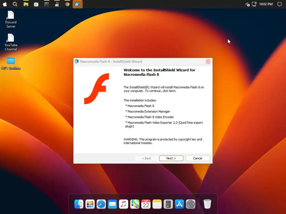286x214 pixels.
Task: Open System Settings gear in dock
Action: click(190, 204)
